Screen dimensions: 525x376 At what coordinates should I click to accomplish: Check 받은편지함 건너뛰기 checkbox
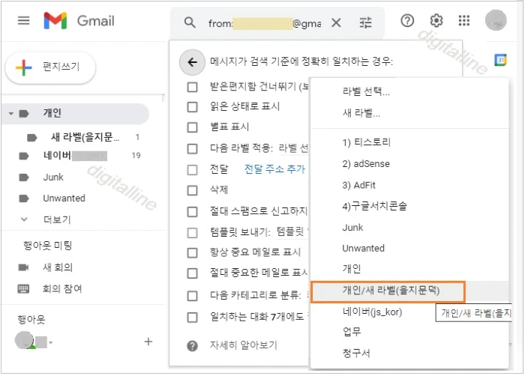(x=192, y=87)
